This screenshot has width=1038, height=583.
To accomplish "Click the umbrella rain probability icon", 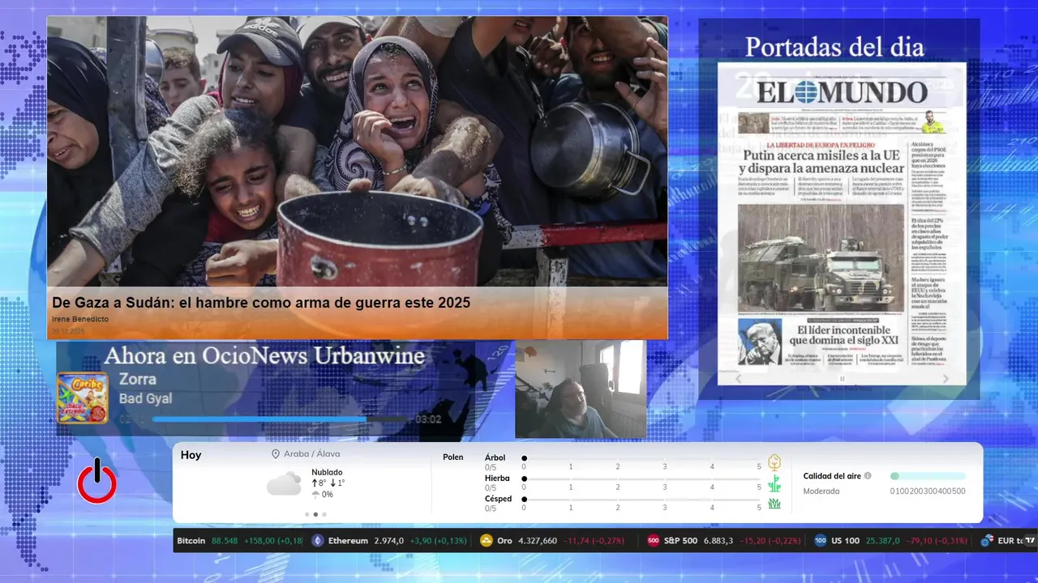I will coord(315,494).
